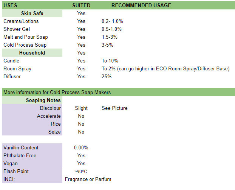Click the 0.2- 1.0% usage value
235x190 pixels.
pos(112,21)
